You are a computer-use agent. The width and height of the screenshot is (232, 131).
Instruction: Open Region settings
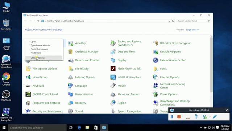119,103
